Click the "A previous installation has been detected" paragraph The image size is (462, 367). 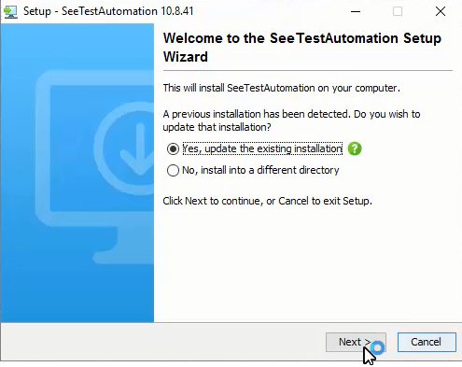(x=291, y=120)
